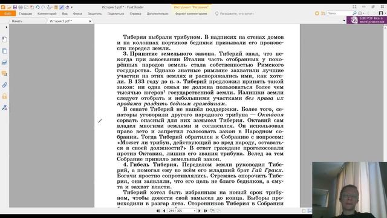387x218 pixels.
Task: Open the Комментарий ribbon tab
Action: (x=47, y=13)
